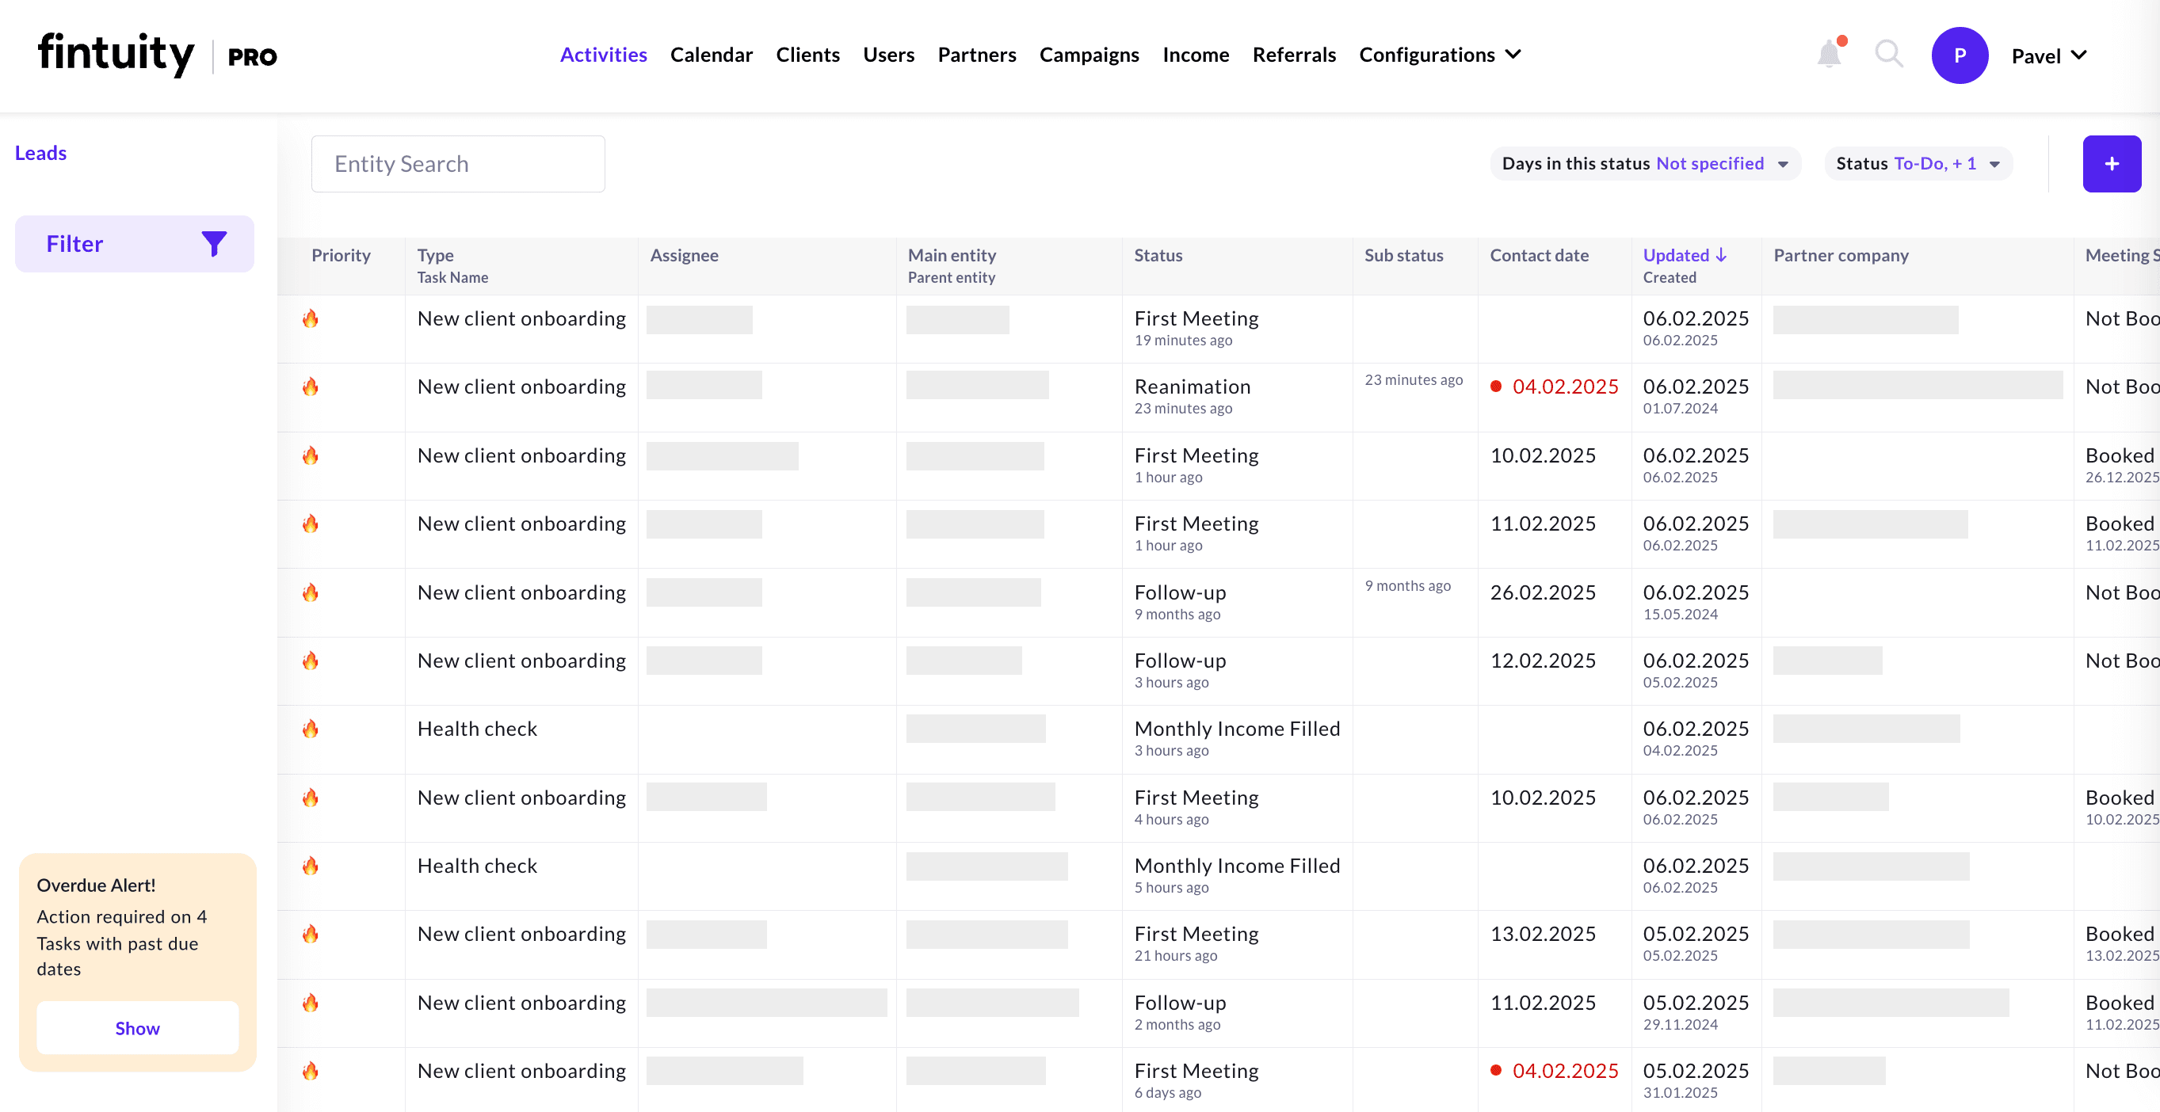Click the Entity Search input field
Viewport: 2160px width, 1112px height.
click(x=458, y=163)
